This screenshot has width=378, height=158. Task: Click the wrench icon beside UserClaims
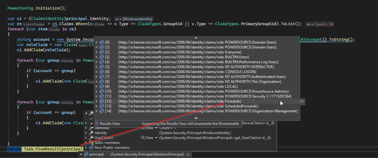coord(91,138)
